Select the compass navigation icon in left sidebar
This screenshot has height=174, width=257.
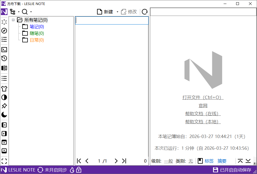pyautogui.click(x=4, y=31)
